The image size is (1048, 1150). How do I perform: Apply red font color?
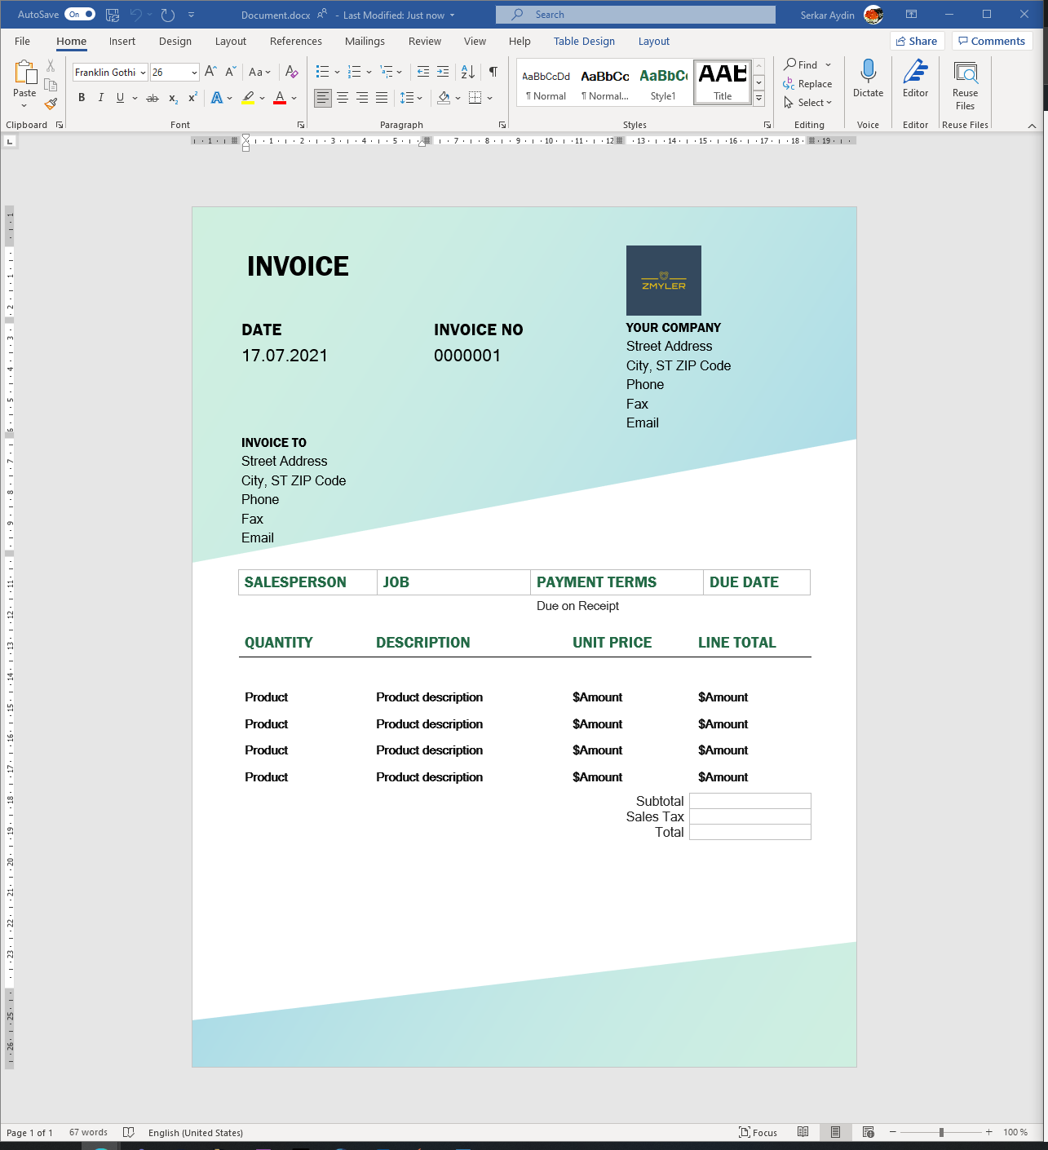(x=280, y=97)
